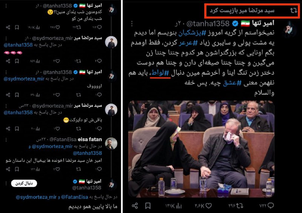Open eisa fatan profile picture

coord(111,144)
